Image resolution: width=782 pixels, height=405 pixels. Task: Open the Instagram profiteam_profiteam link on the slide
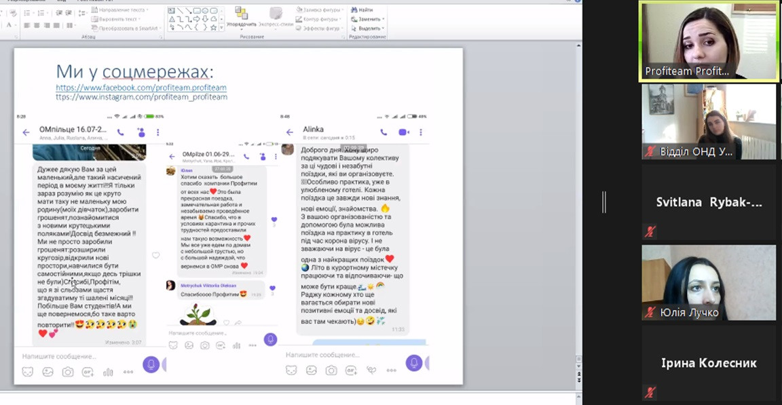point(142,96)
